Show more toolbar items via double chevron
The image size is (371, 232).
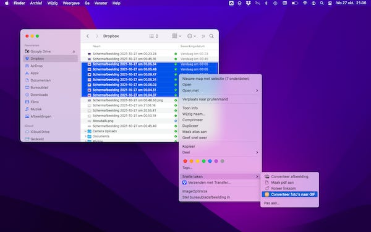coord(203,36)
